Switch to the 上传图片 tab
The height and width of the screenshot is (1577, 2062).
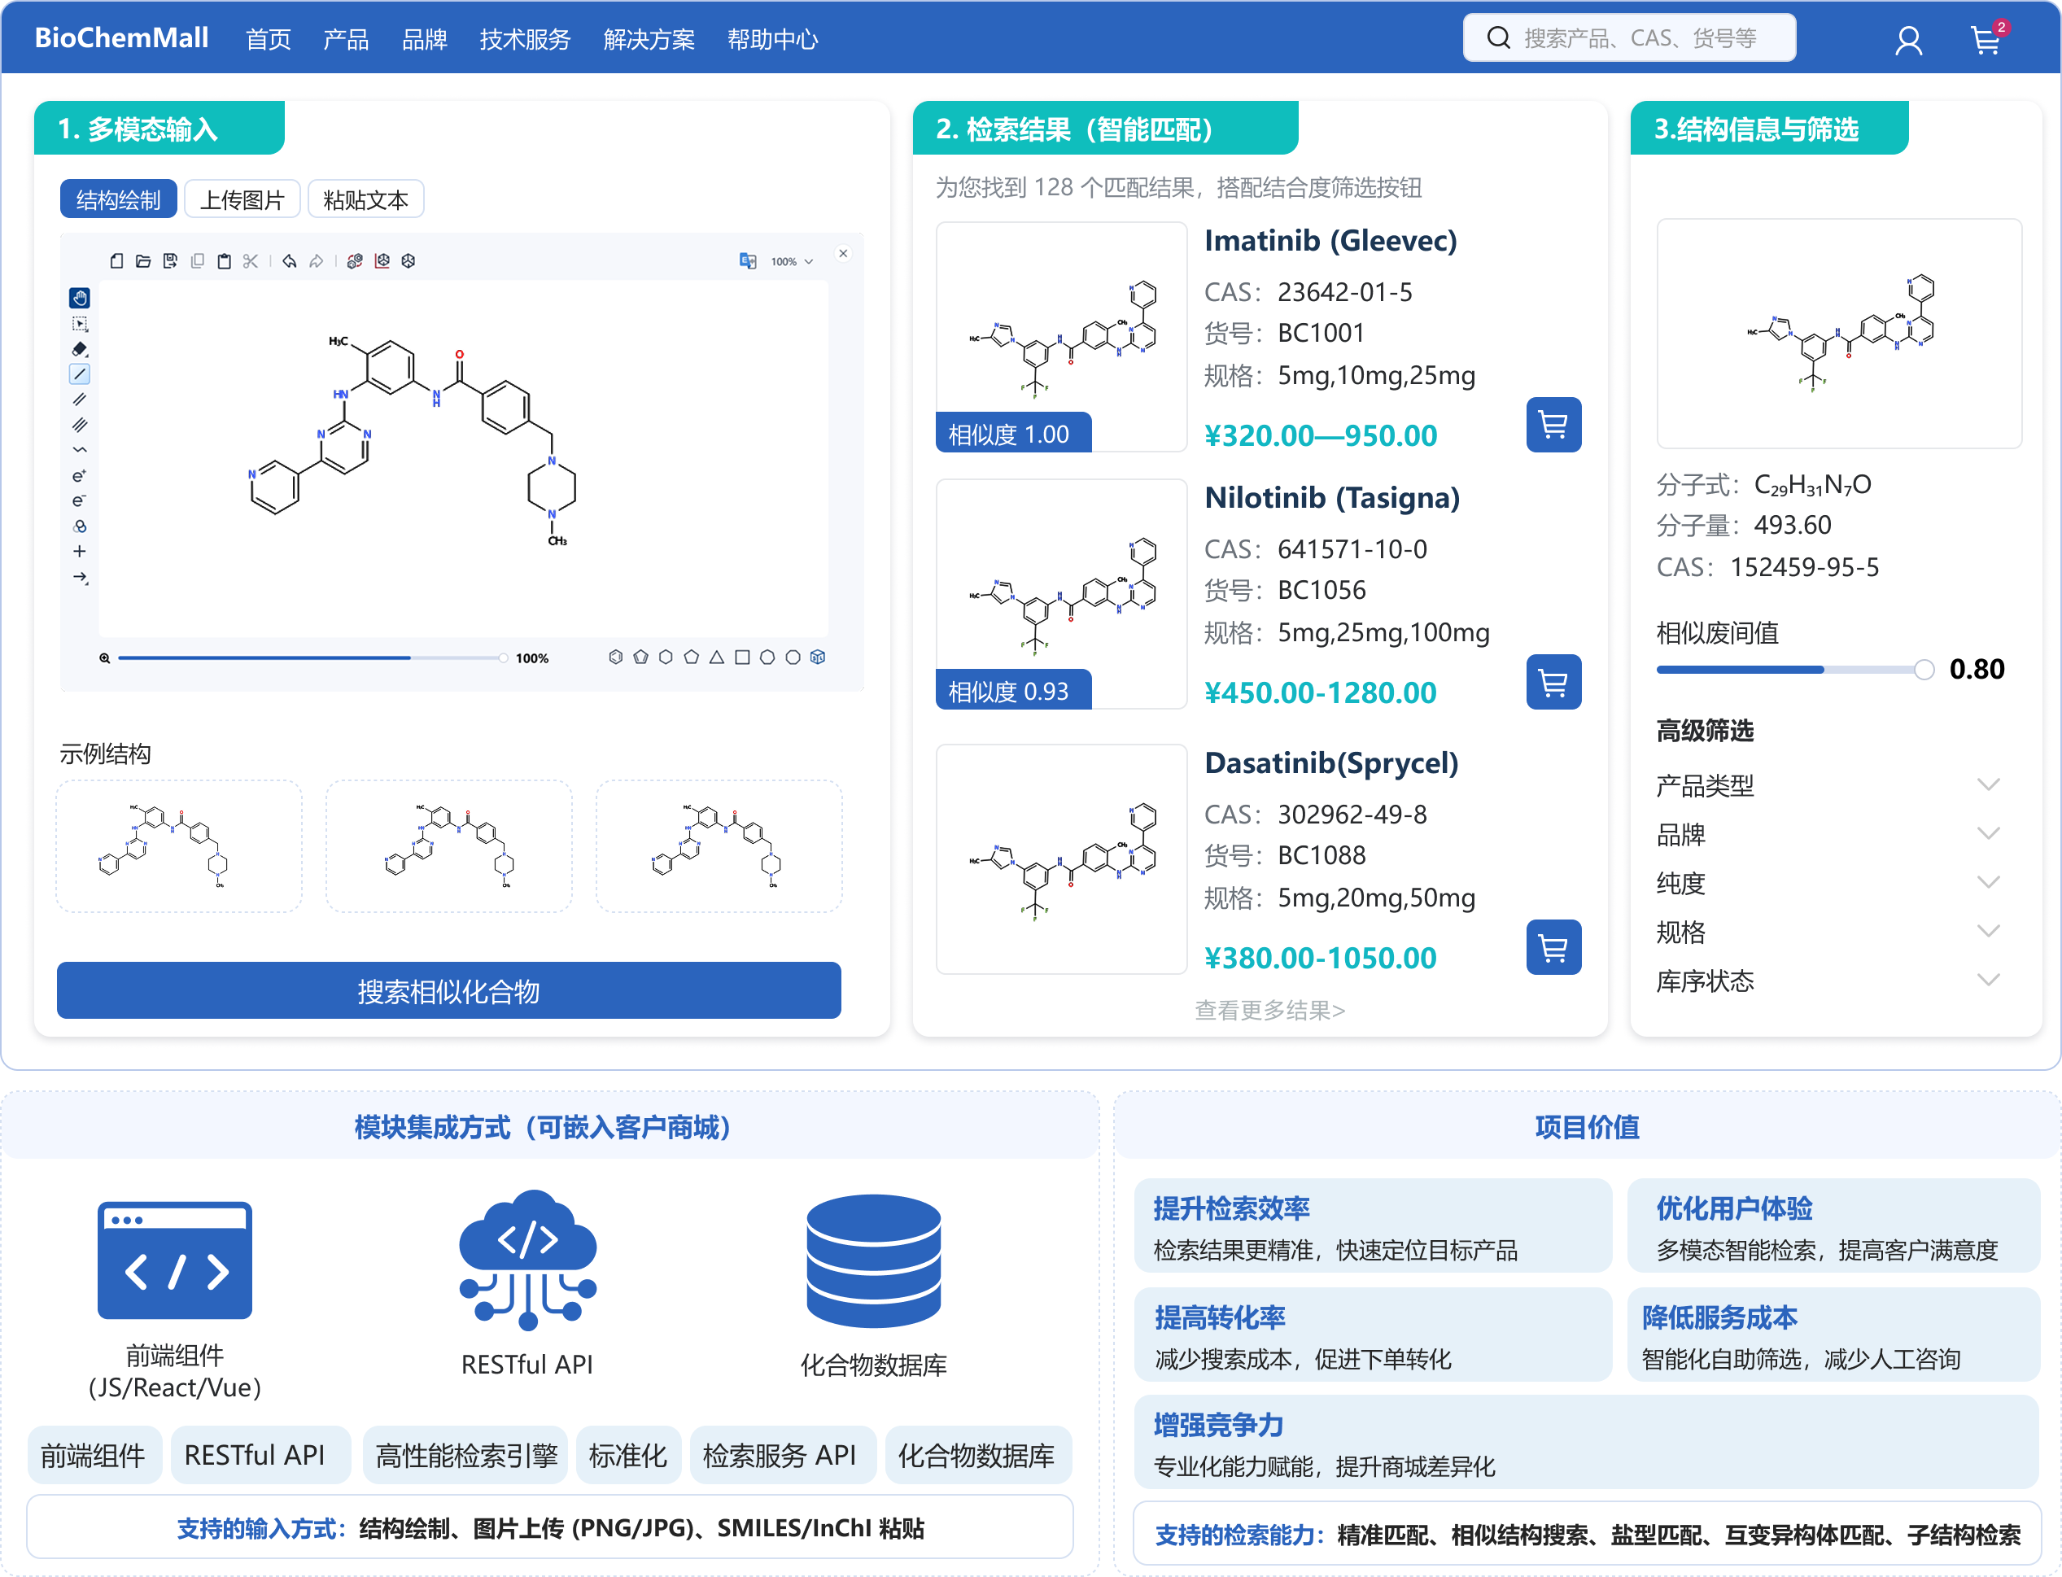click(x=242, y=200)
